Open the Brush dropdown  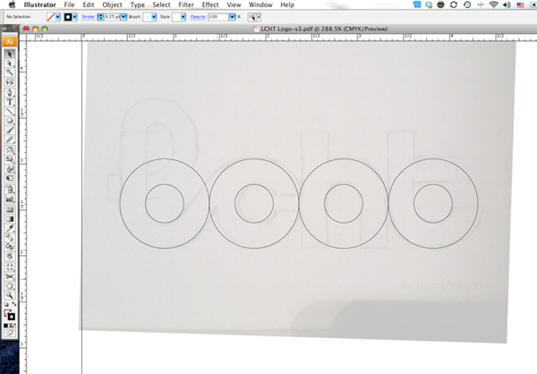tap(154, 17)
